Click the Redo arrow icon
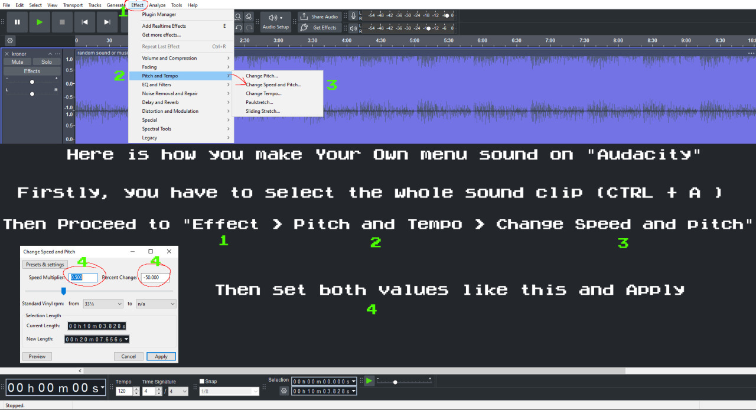 coord(249,27)
